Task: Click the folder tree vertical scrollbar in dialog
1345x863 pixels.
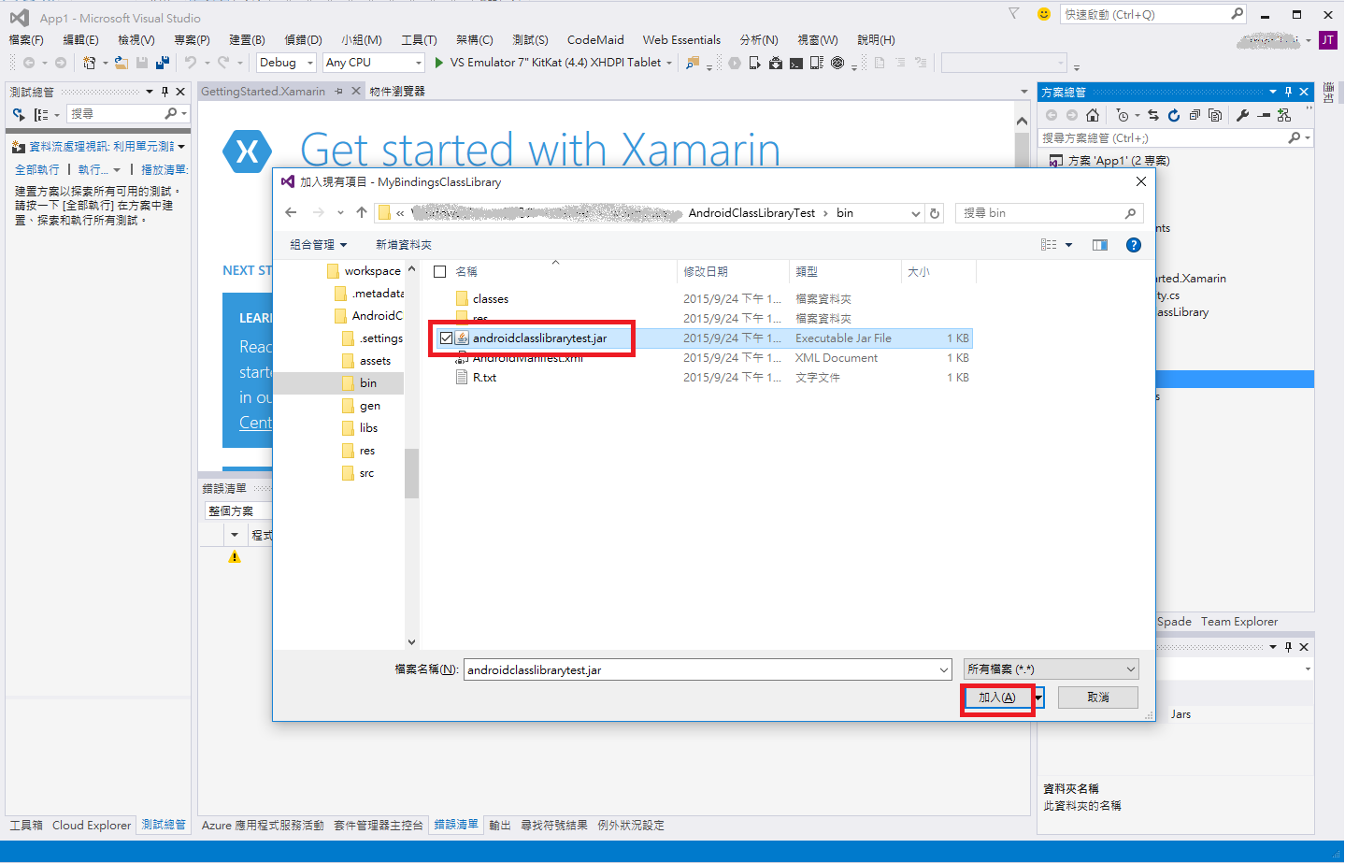Action: click(x=411, y=472)
